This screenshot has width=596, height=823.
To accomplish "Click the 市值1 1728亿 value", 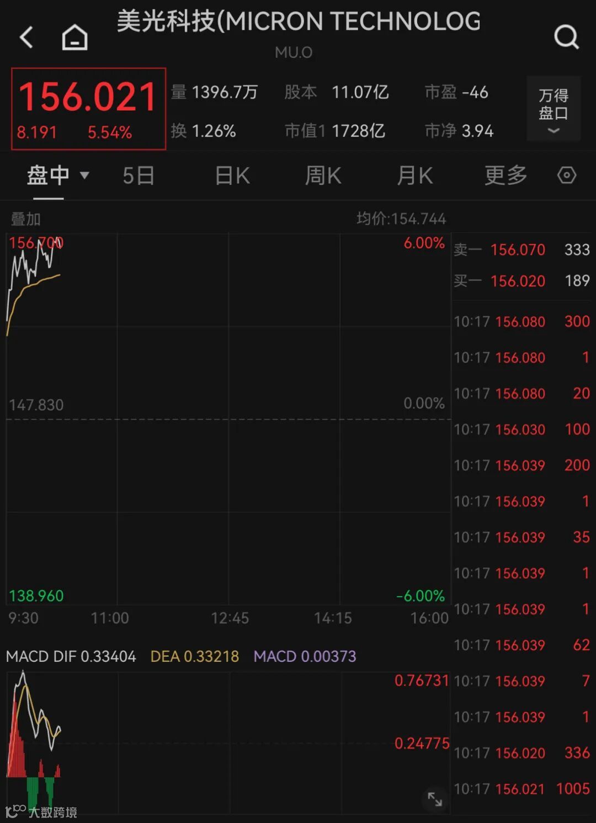I will 334,131.
